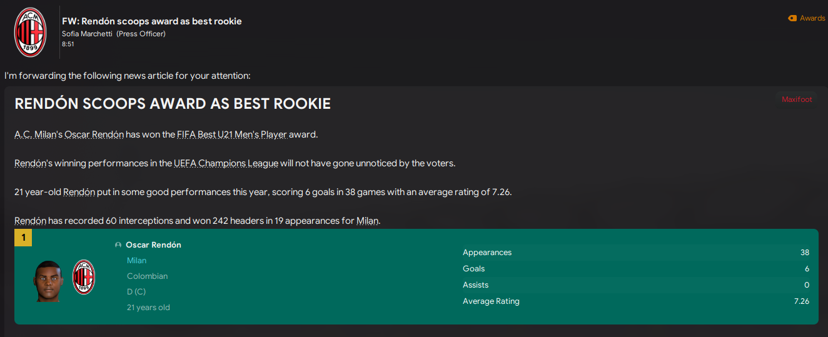
Task: Open the A.C. Milan link in the first sentence
Action: point(34,134)
